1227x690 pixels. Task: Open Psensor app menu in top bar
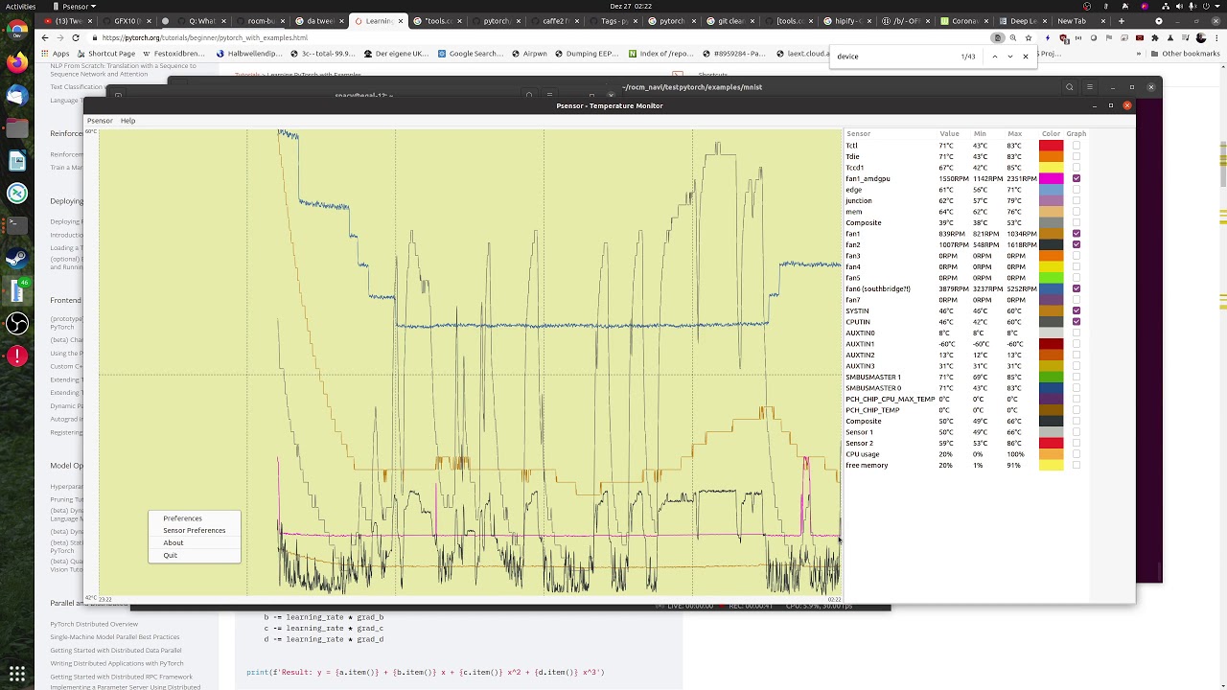[74, 6]
